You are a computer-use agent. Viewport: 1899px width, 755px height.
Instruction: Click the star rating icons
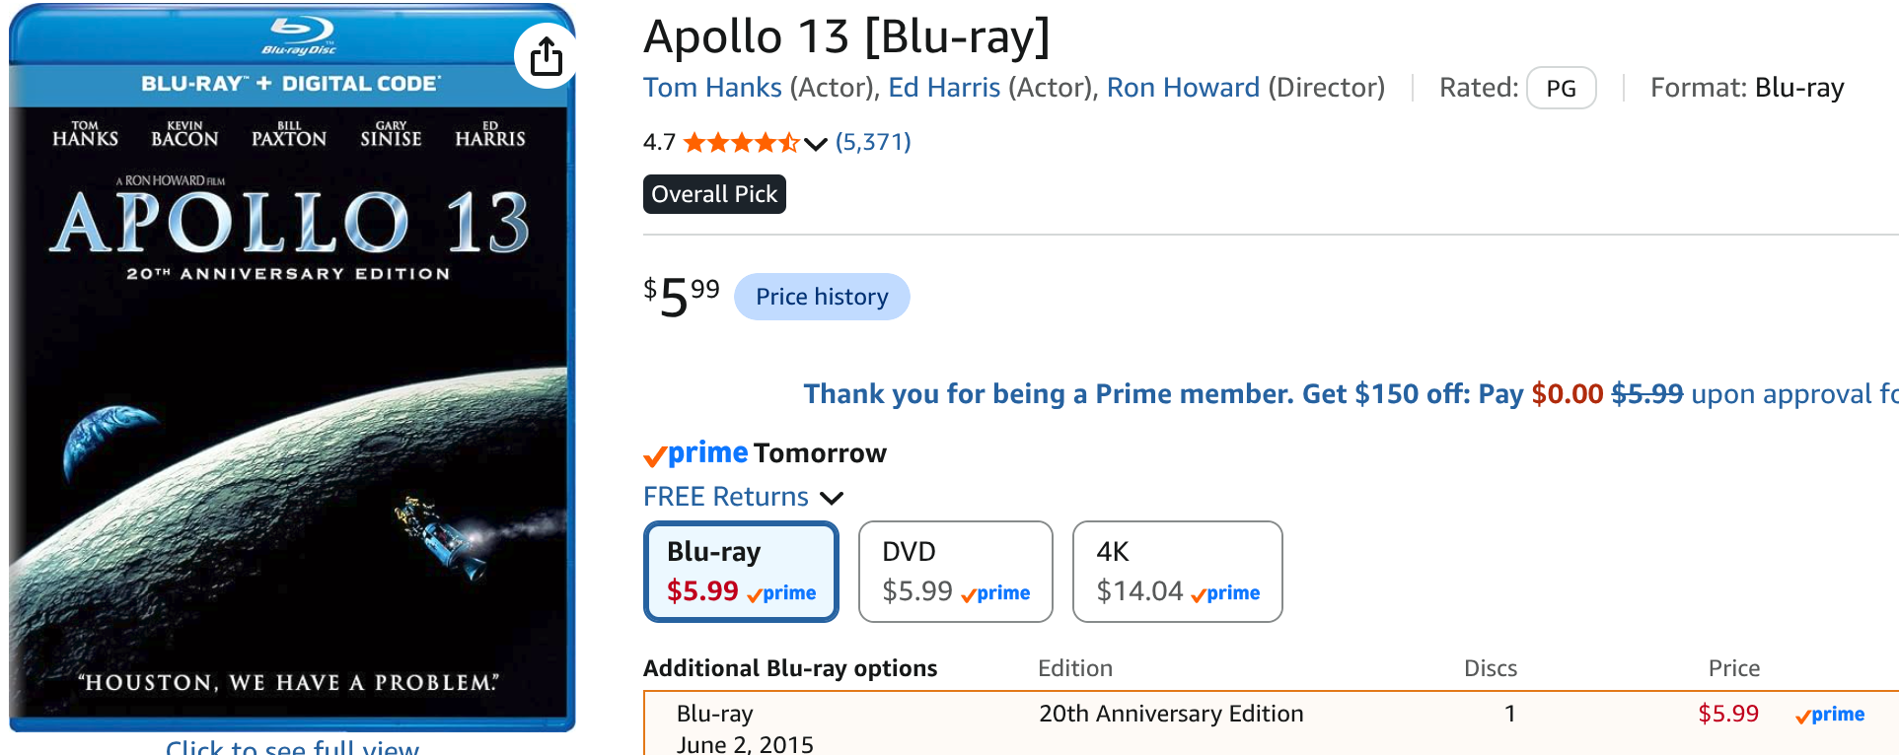point(742,143)
